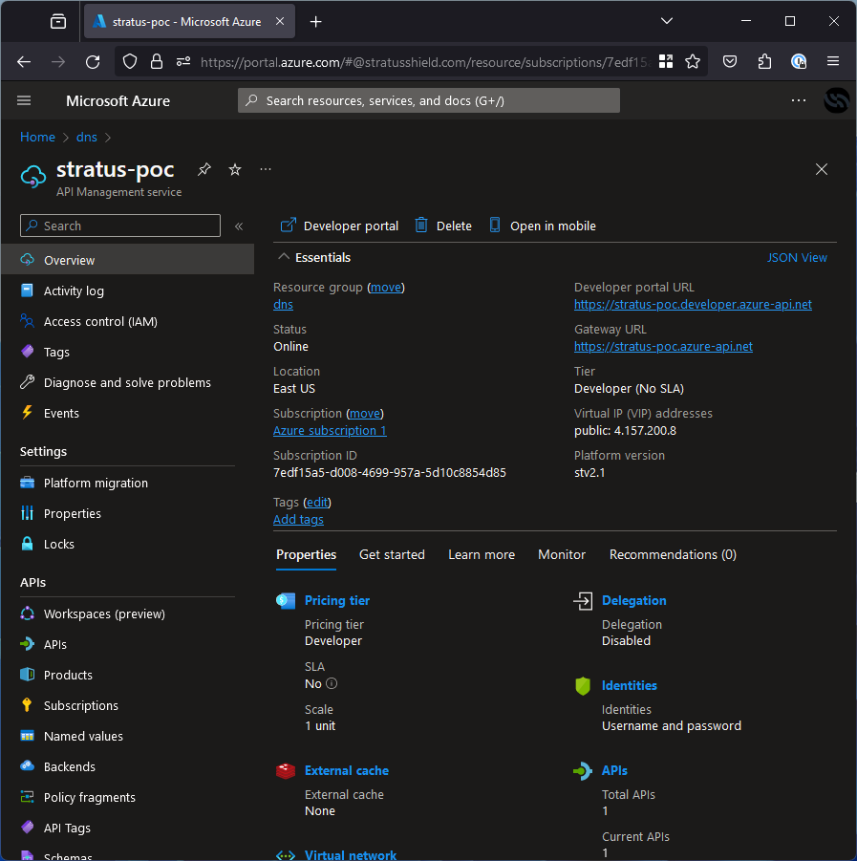This screenshot has width=857, height=861.
Task: Open the browser extensions icon
Action: (764, 61)
